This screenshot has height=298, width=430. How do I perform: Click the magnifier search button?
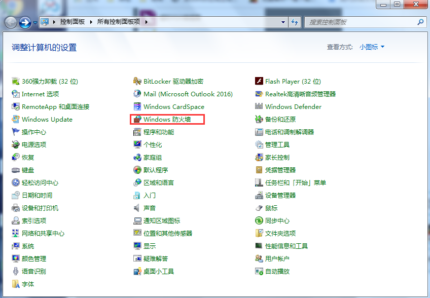[421, 22]
